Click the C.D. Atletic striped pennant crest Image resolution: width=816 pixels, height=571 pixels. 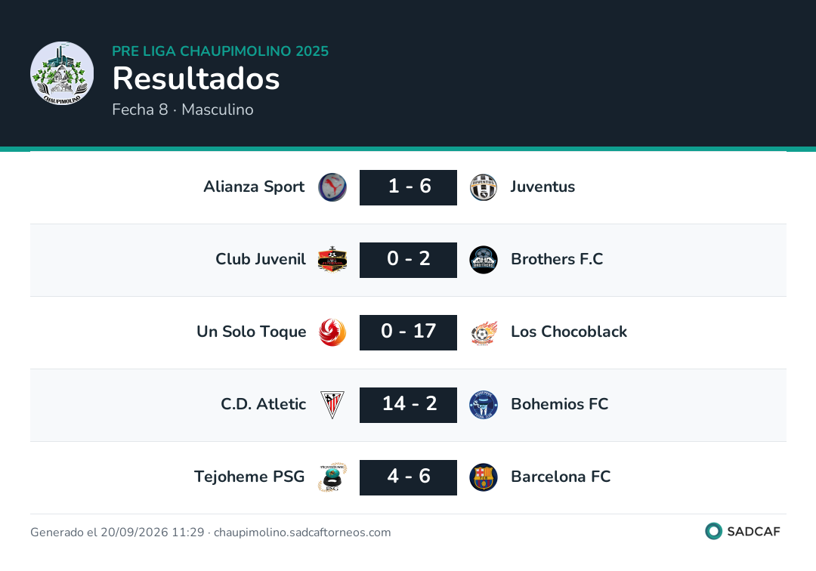[x=332, y=405]
